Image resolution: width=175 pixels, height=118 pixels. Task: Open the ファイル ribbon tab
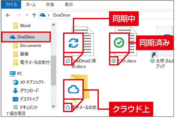[x=11, y=4]
